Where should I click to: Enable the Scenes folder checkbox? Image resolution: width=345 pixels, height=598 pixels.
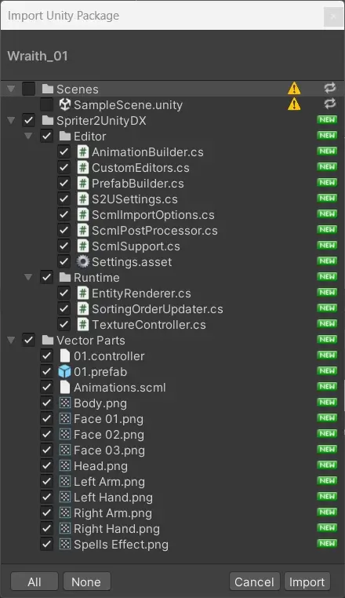coord(28,89)
